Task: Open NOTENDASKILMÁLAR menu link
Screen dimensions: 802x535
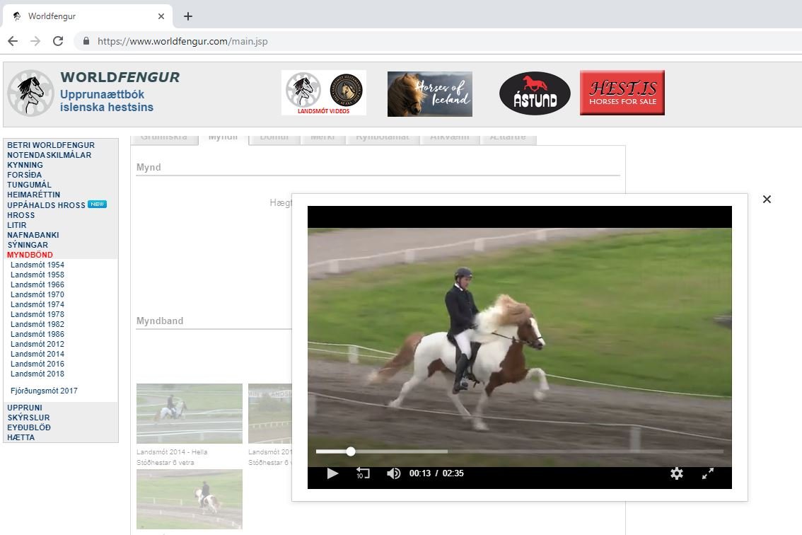Action: click(x=49, y=155)
